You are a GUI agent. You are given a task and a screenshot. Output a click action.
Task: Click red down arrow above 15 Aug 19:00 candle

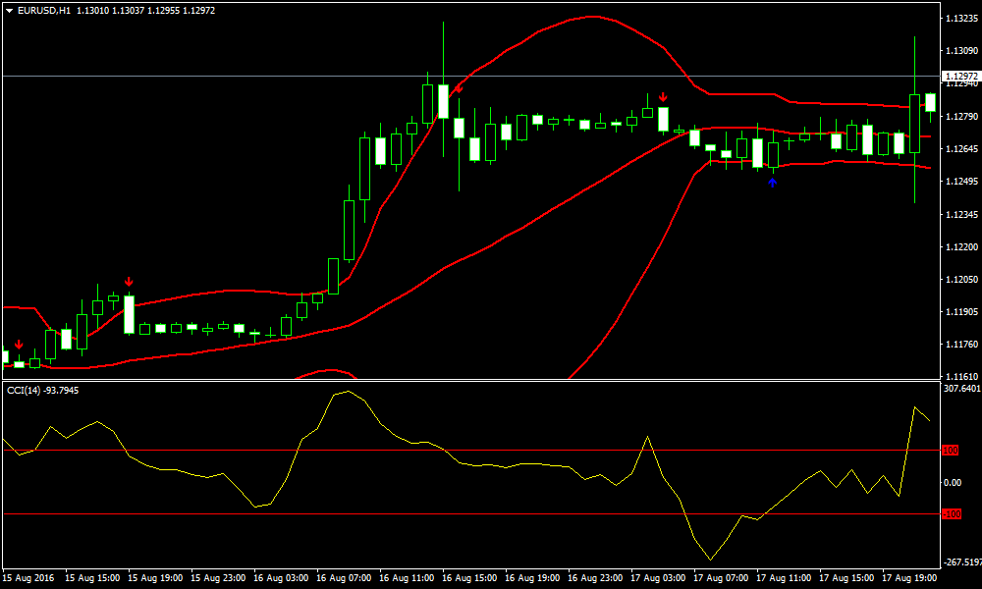click(x=129, y=282)
